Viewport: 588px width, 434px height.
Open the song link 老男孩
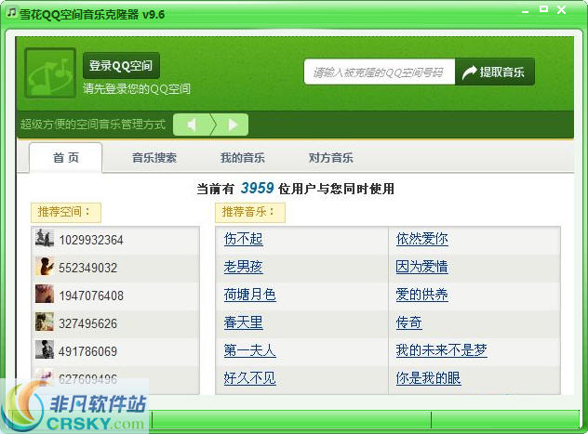244,267
